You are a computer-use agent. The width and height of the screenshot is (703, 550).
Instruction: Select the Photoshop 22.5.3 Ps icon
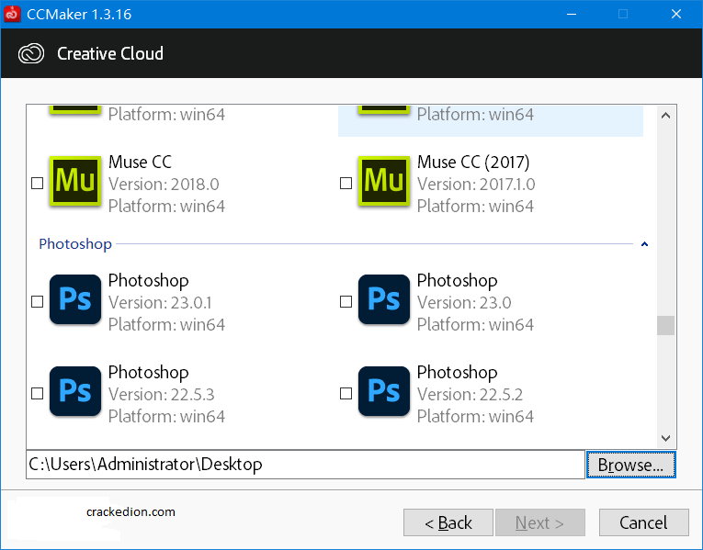coord(74,391)
